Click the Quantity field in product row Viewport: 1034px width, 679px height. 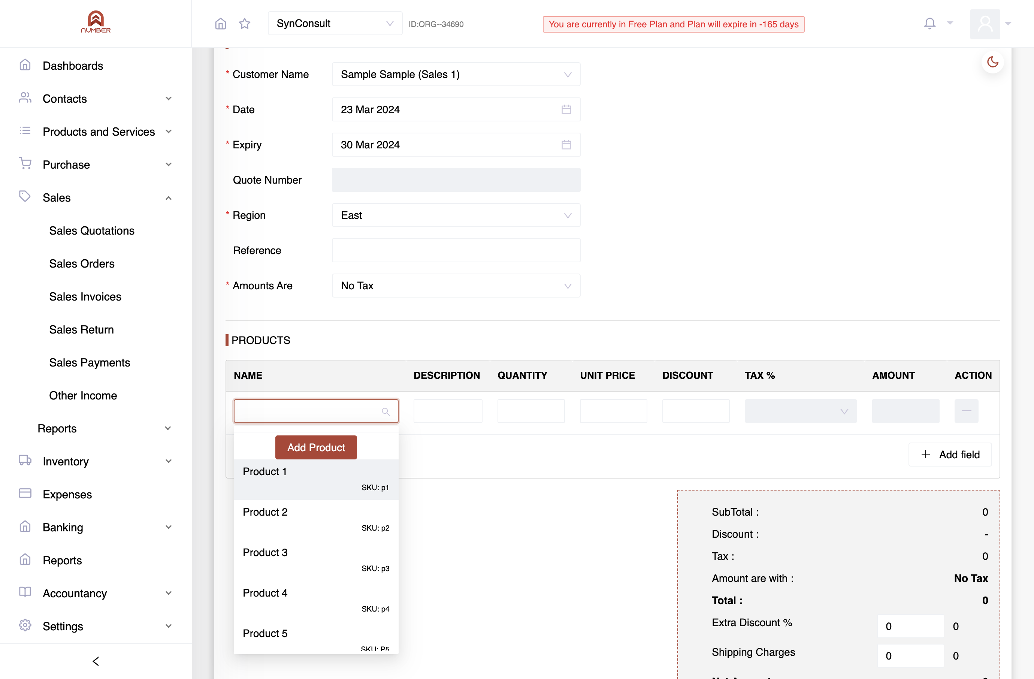pyautogui.click(x=531, y=411)
